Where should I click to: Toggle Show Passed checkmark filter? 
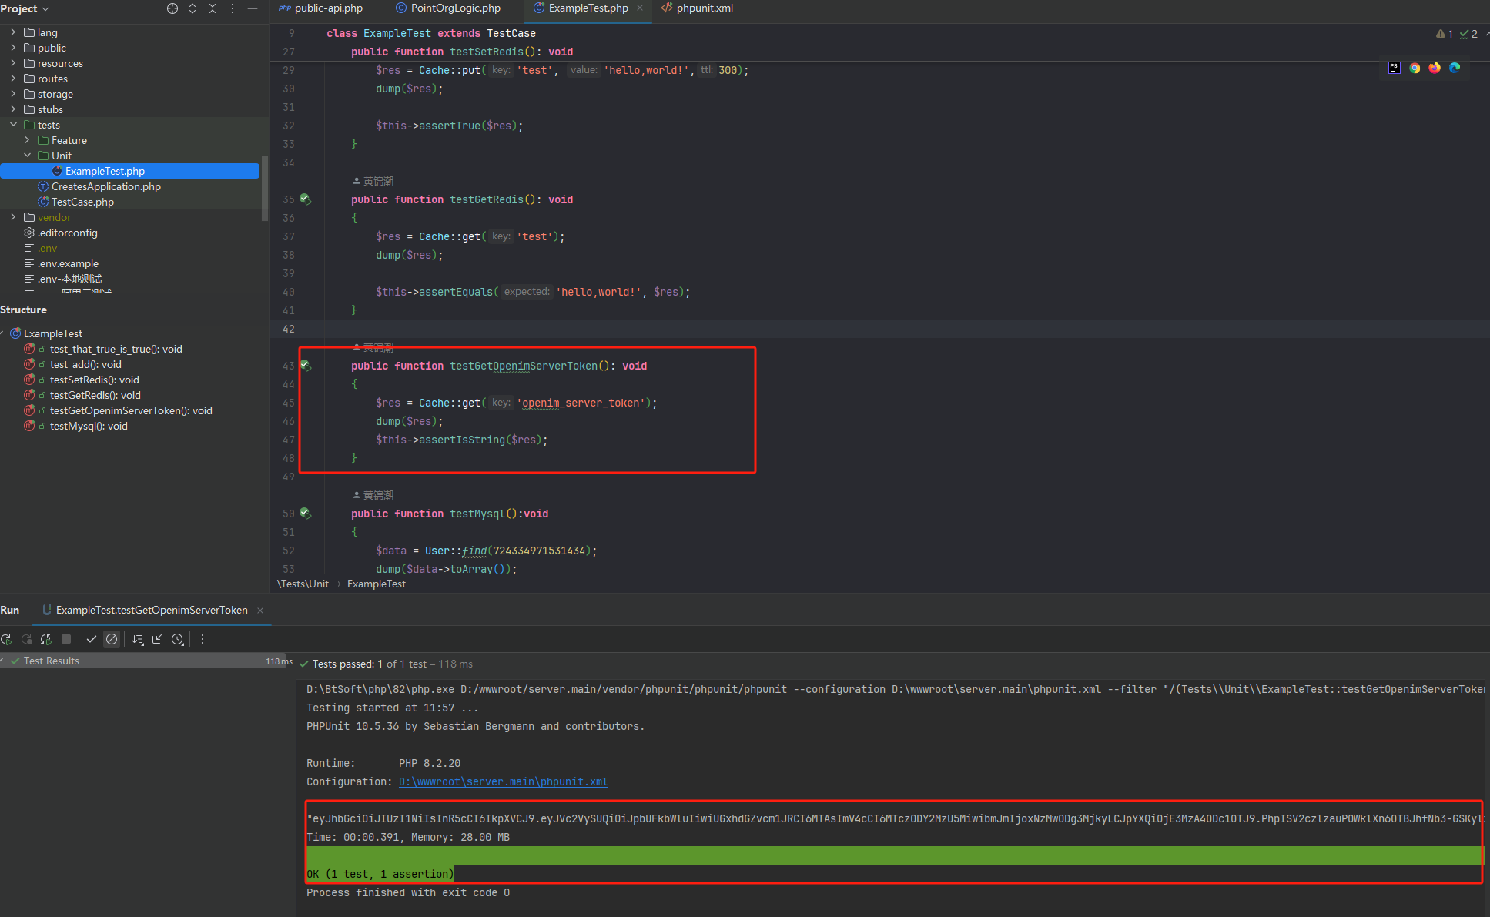tap(92, 639)
